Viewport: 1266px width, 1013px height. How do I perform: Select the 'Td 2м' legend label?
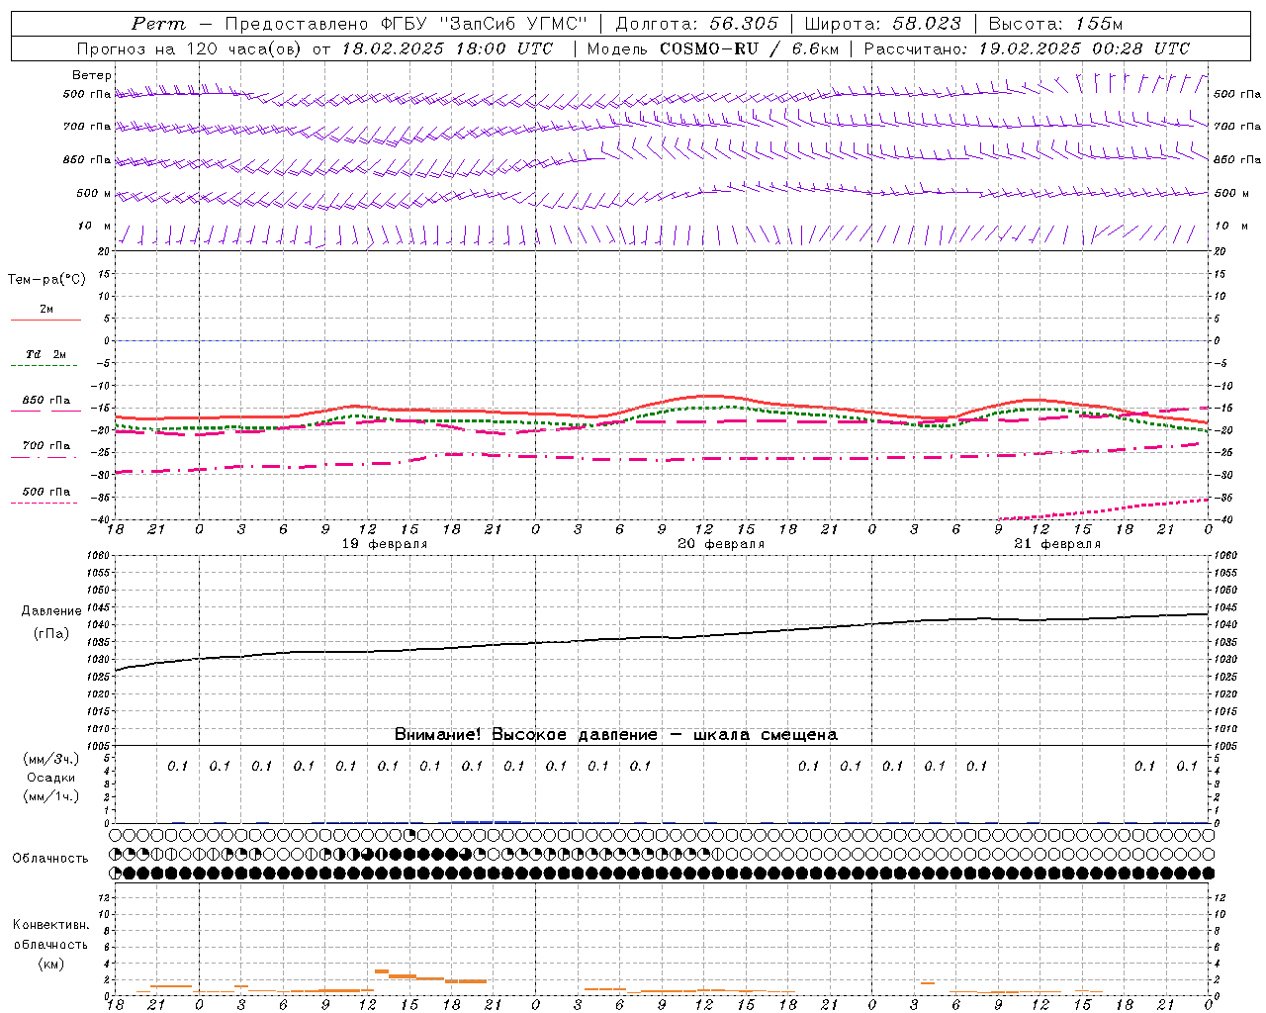point(46,354)
